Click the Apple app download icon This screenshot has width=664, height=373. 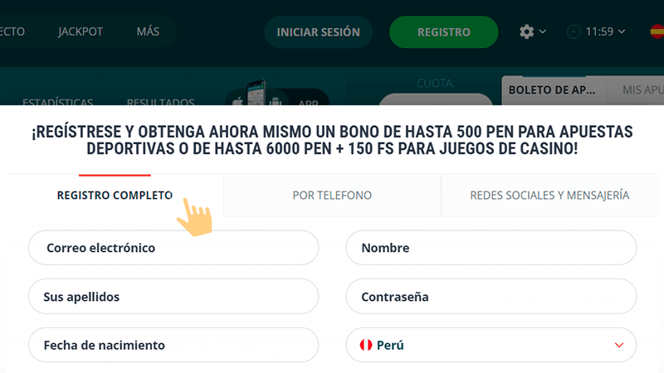238,101
